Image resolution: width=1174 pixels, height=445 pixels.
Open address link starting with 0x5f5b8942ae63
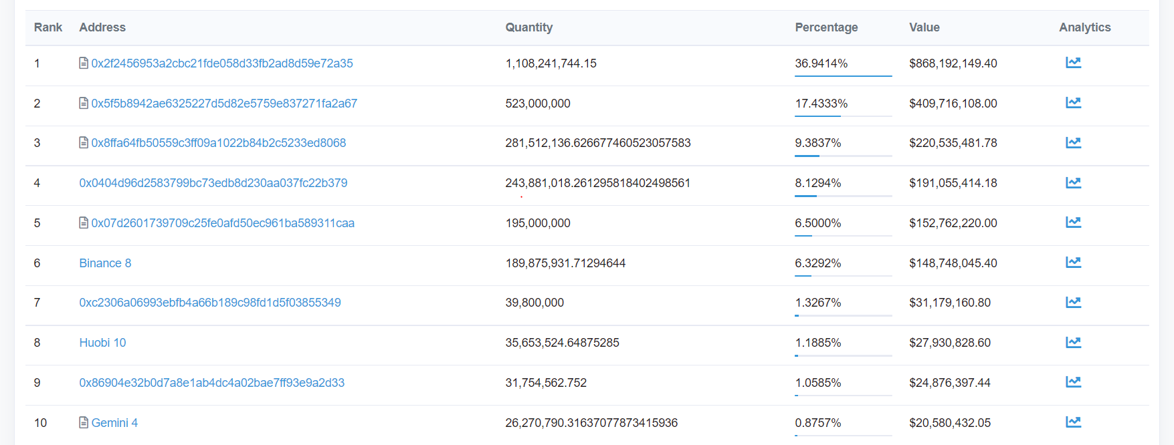[x=224, y=104]
